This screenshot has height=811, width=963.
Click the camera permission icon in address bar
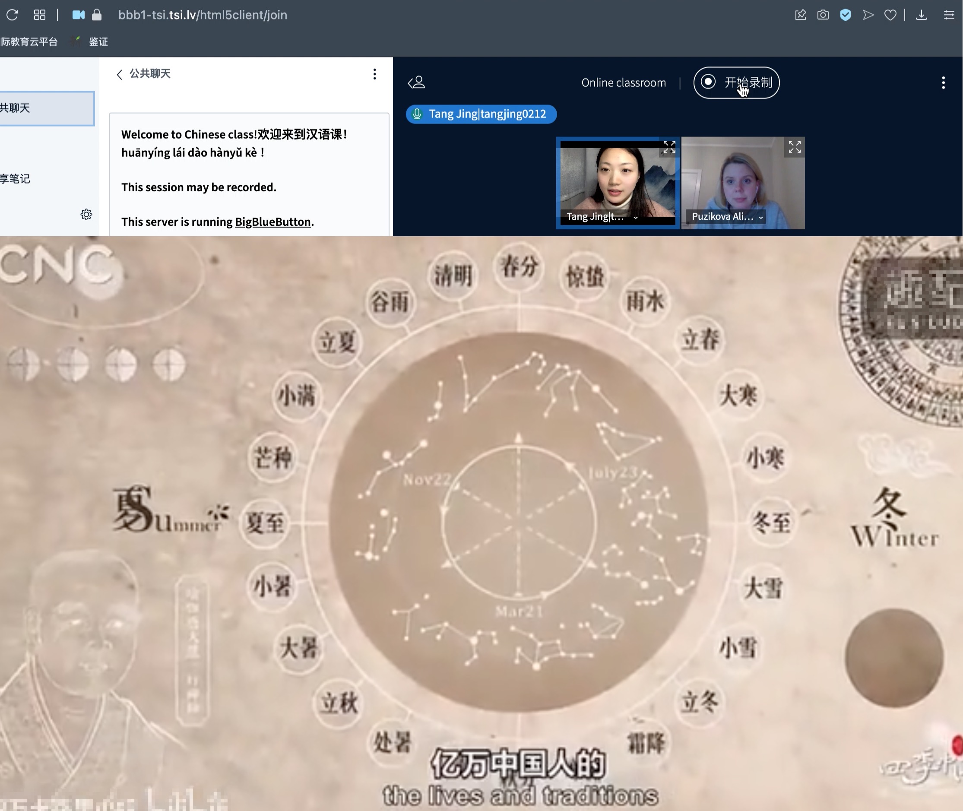coord(78,15)
